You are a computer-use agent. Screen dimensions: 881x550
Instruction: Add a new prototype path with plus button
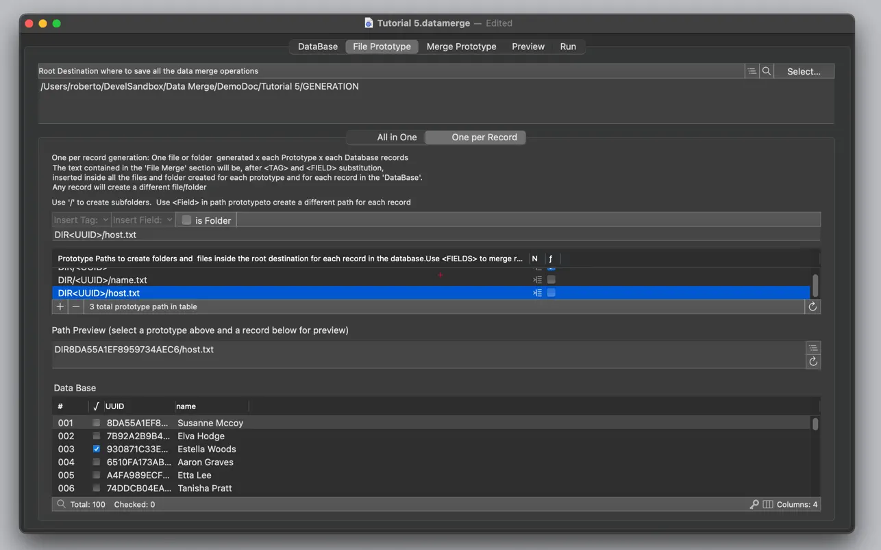coord(60,306)
